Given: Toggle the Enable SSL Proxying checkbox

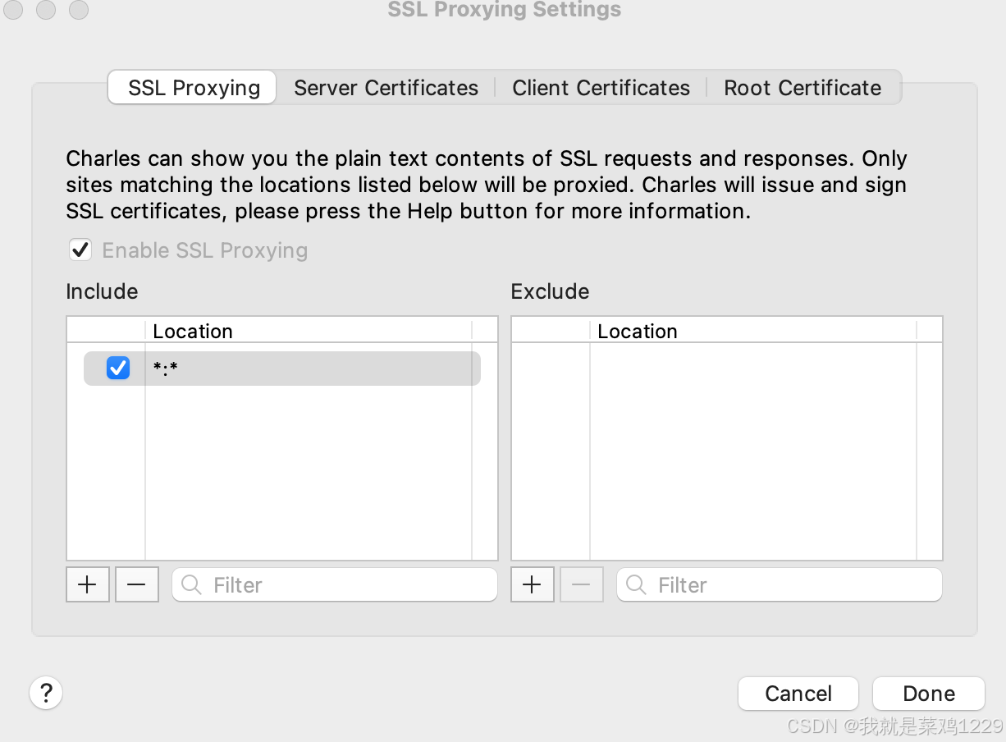Looking at the screenshot, I should click(80, 250).
